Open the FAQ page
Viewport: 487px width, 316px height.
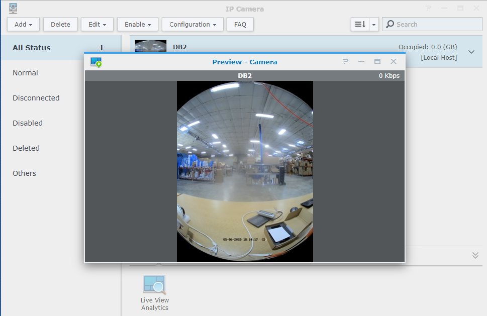(x=240, y=24)
